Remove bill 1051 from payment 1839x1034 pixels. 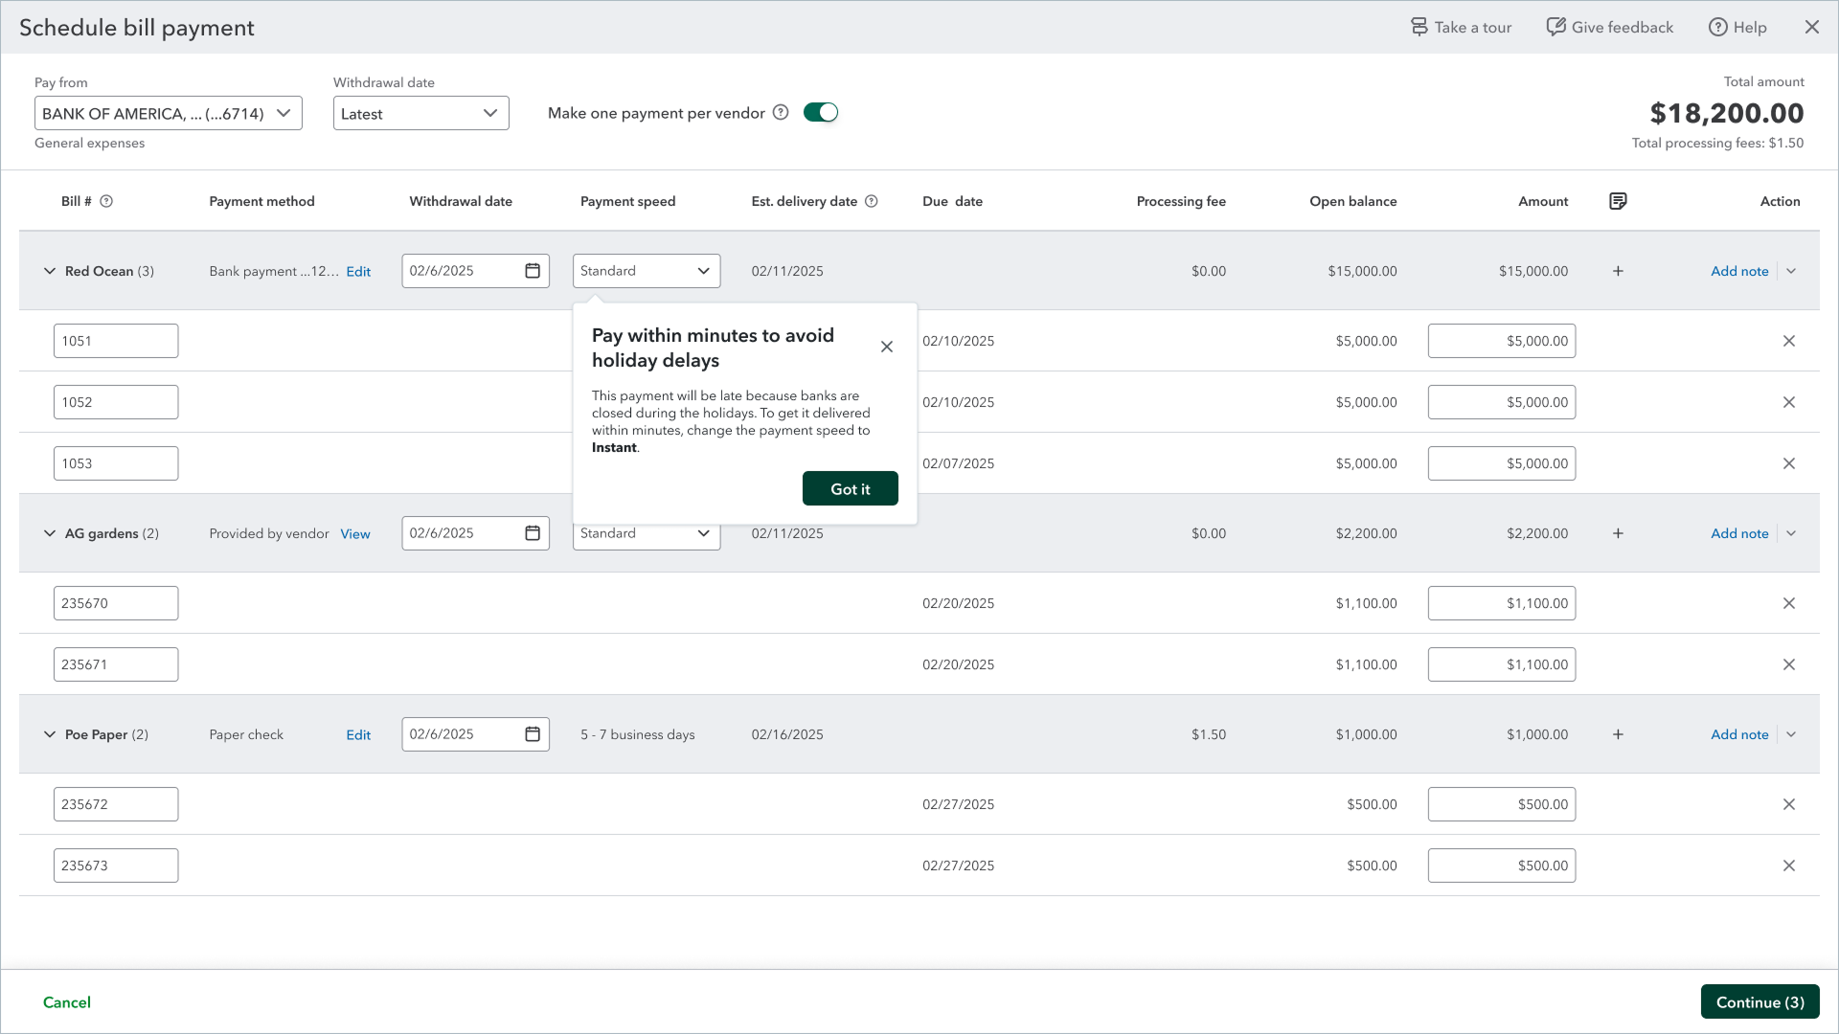click(1788, 341)
